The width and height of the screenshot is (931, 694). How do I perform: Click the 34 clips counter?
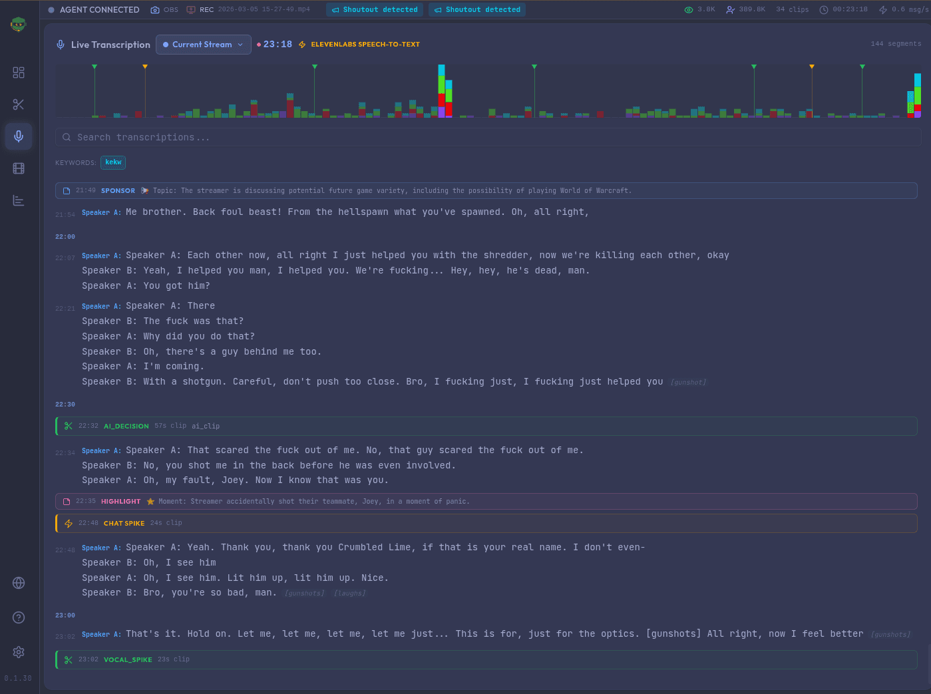pos(793,10)
